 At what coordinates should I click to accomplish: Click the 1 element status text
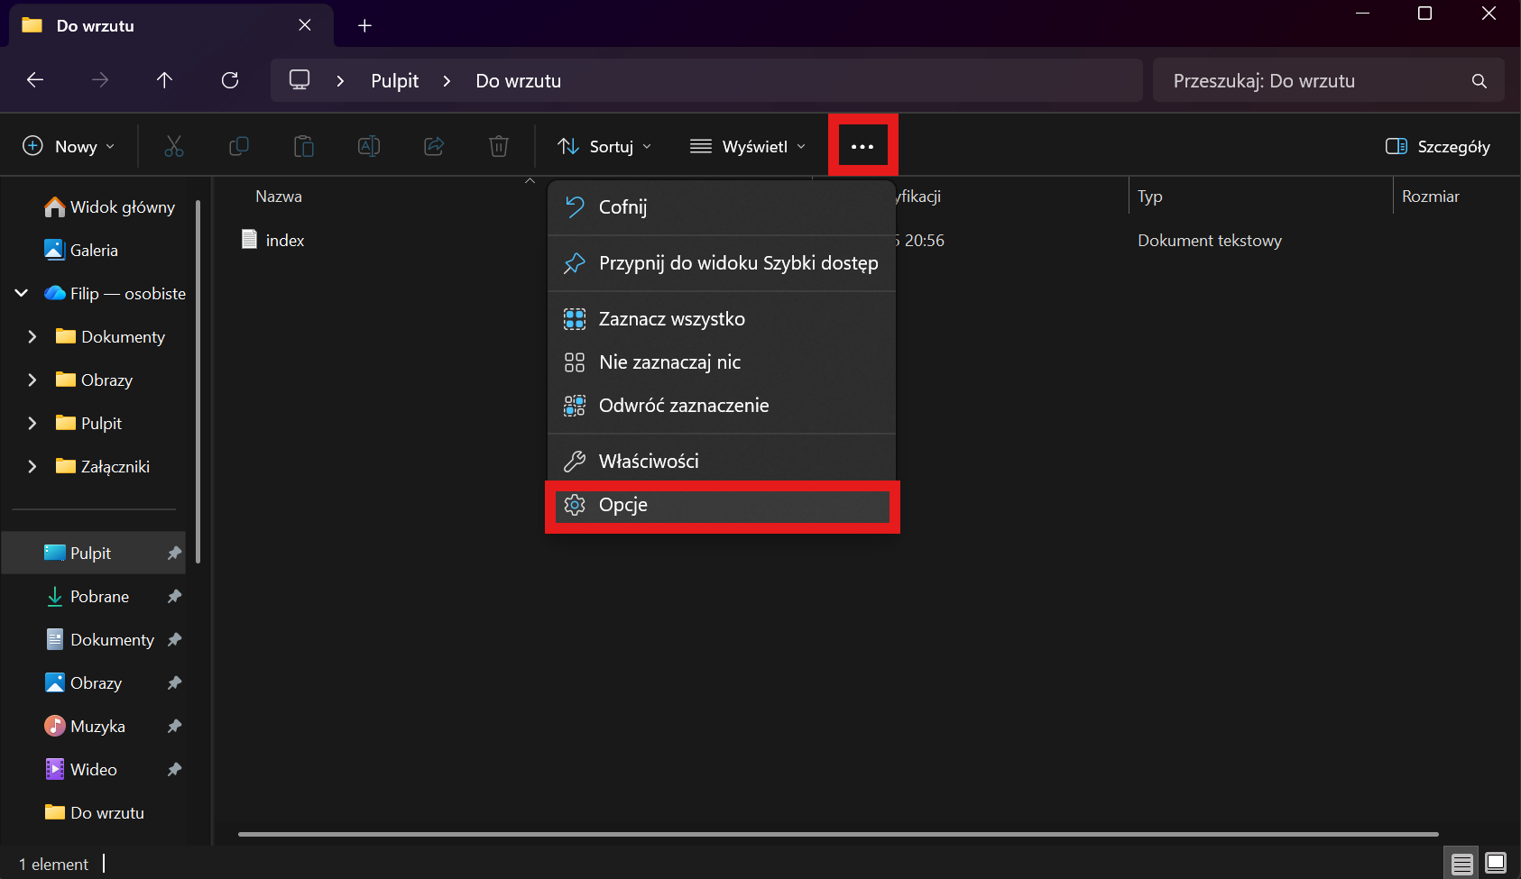click(54, 865)
